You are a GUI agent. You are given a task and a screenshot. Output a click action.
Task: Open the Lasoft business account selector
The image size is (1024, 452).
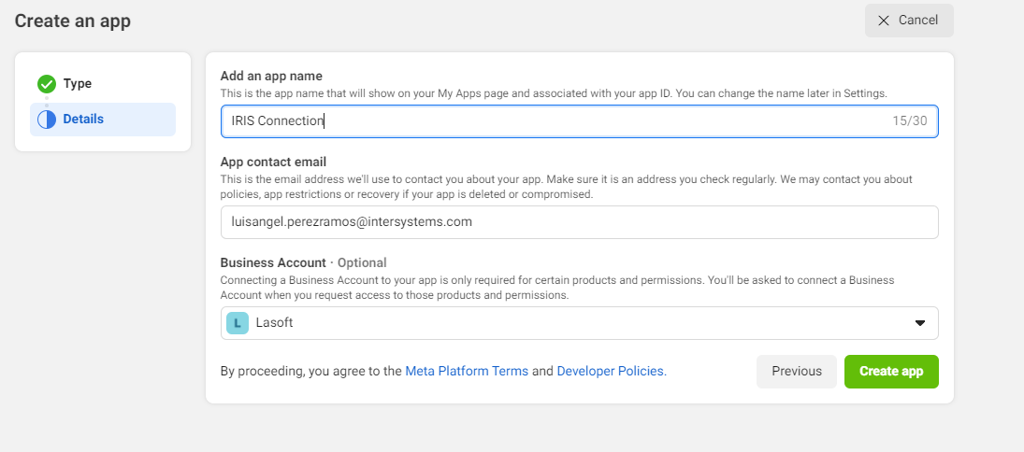(579, 323)
